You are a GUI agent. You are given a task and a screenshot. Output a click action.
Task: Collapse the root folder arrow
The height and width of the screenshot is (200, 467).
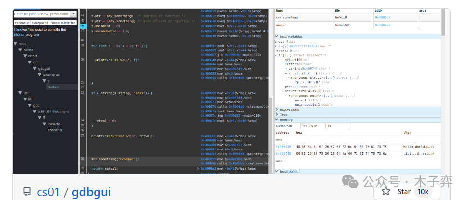click(15, 44)
